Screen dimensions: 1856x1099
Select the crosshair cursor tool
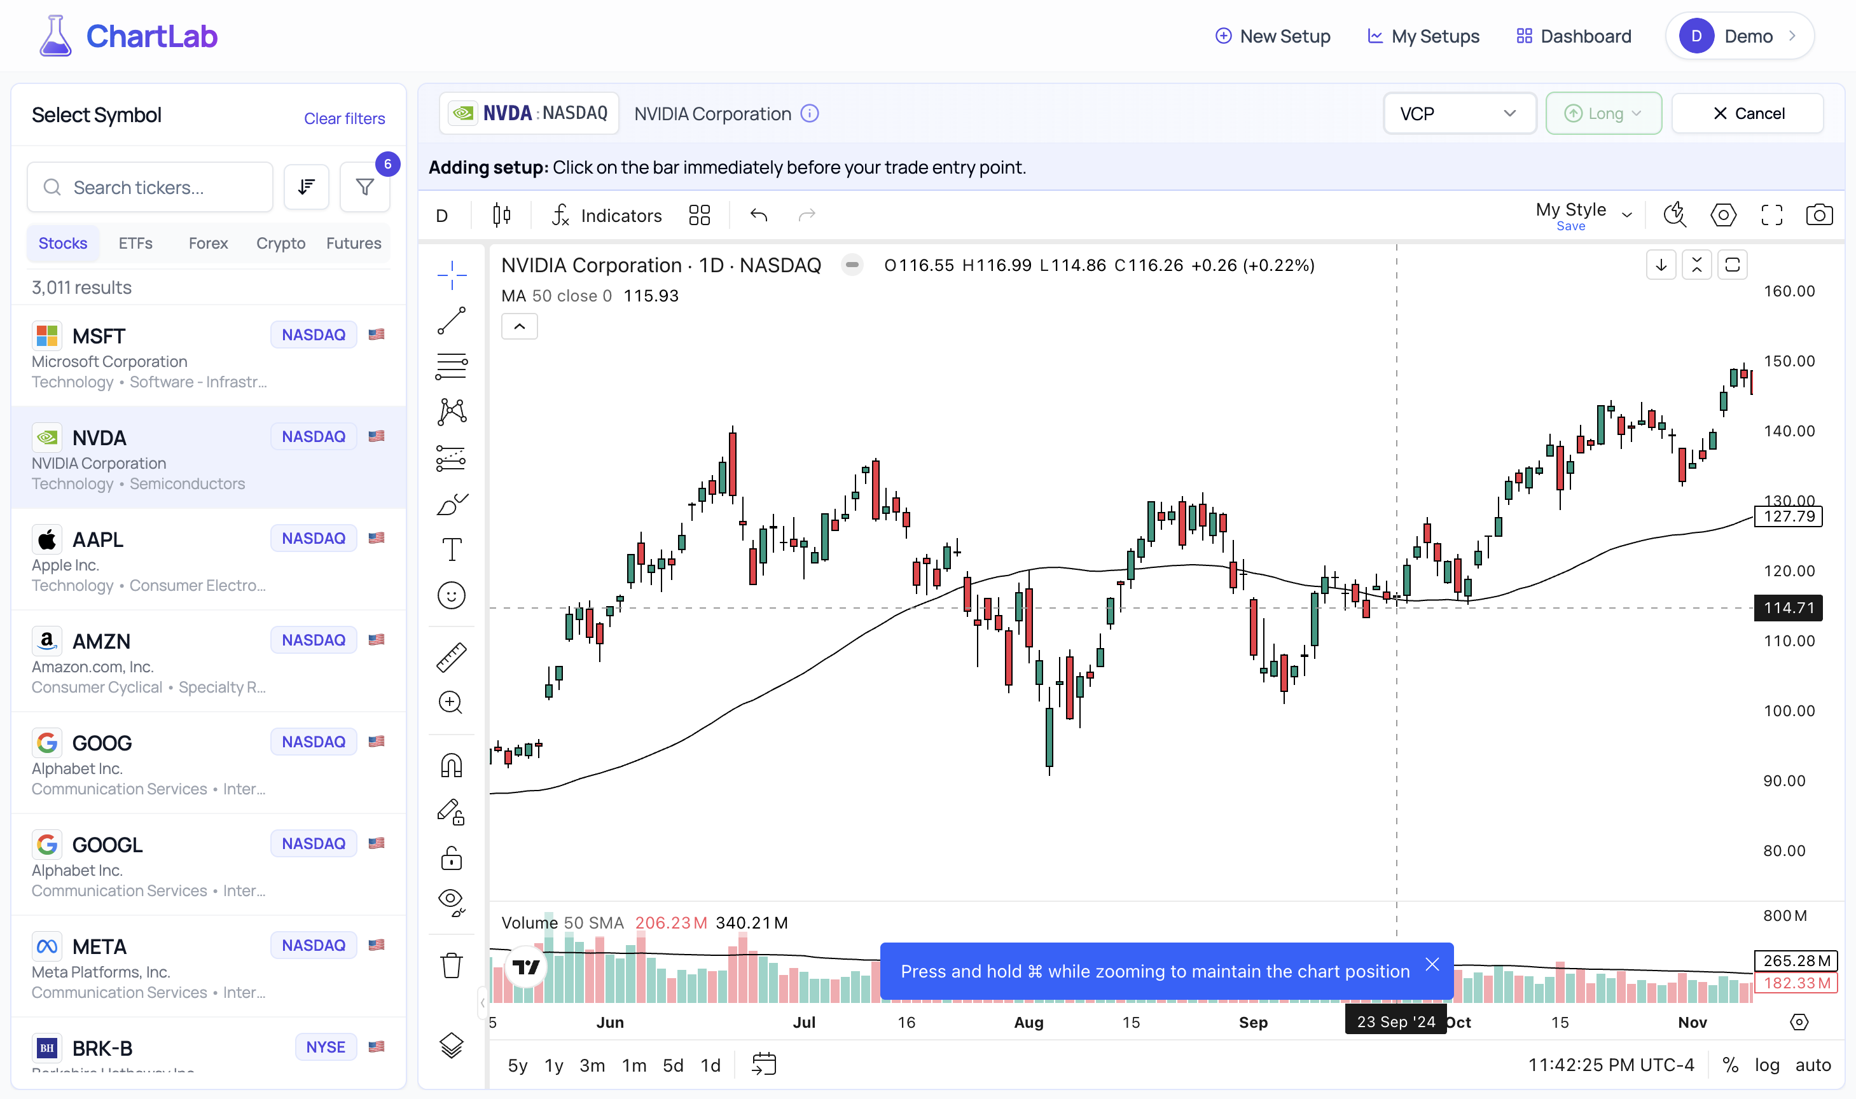tap(451, 275)
